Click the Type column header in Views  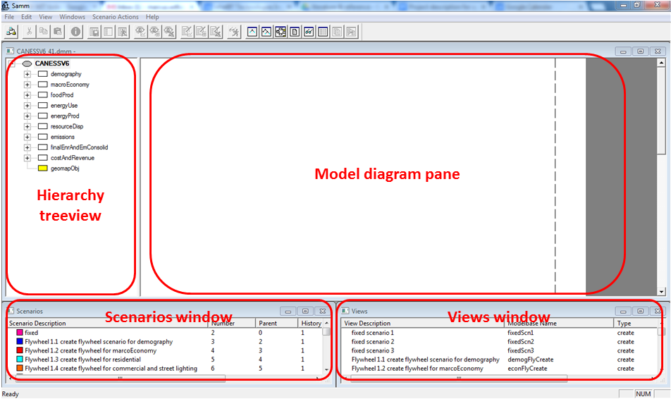[636, 324]
